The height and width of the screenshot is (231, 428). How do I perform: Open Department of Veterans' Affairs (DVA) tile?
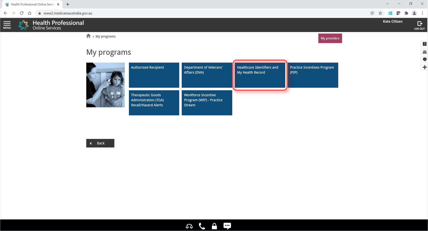(207, 75)
